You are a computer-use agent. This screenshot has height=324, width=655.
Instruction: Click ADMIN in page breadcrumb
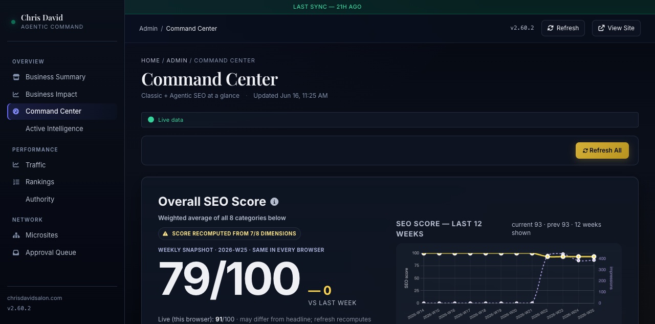(x=177, y=60)
